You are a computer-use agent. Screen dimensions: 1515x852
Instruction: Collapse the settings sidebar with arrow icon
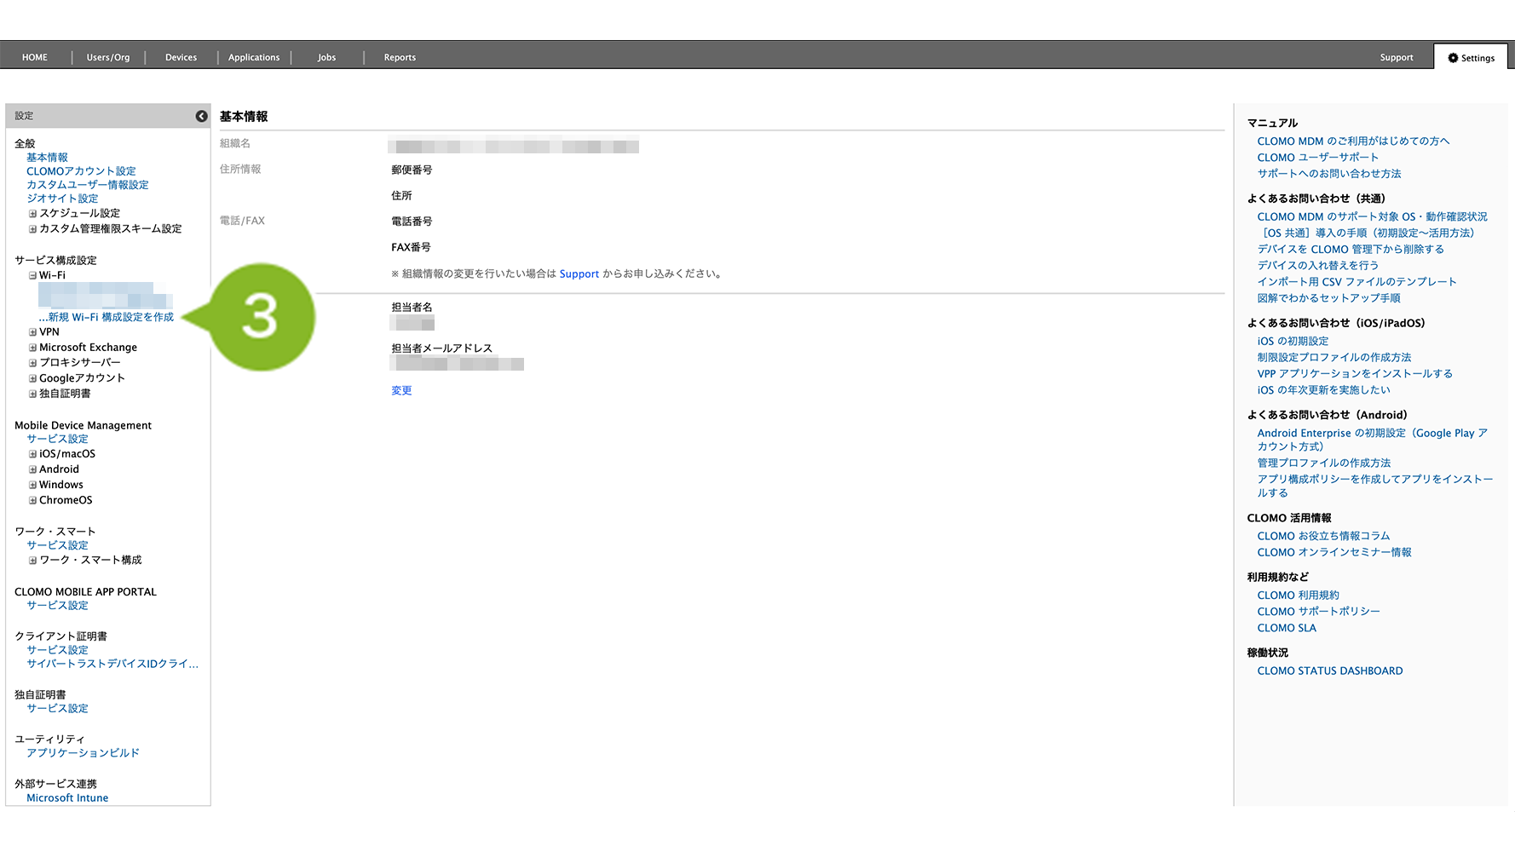point(201,116)
